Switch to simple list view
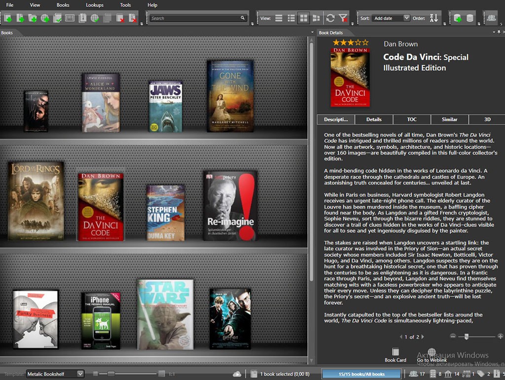The image size is (505, 380). click(x=279, y=18)
